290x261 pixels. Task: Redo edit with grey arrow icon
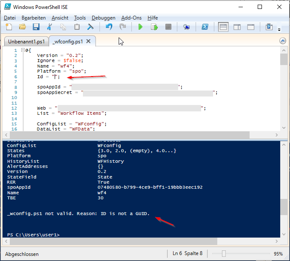click(122, 27)
